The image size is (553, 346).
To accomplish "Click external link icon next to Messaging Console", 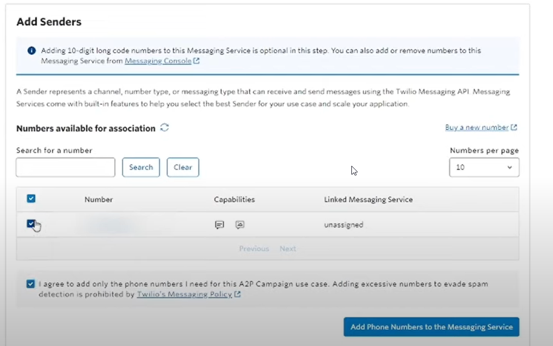I will point(196,61).
